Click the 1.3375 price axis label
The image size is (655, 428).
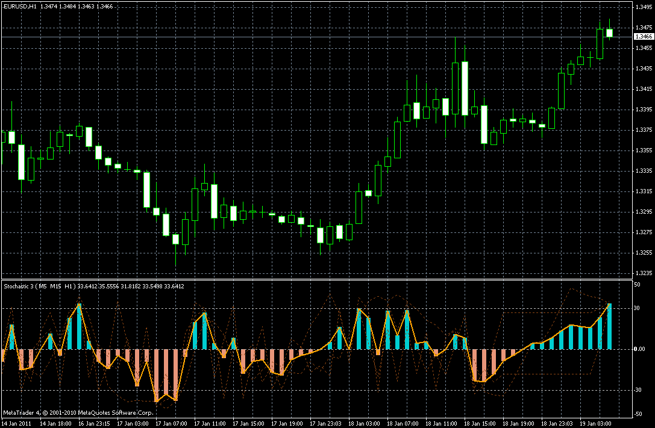click(x=644, y=130)
